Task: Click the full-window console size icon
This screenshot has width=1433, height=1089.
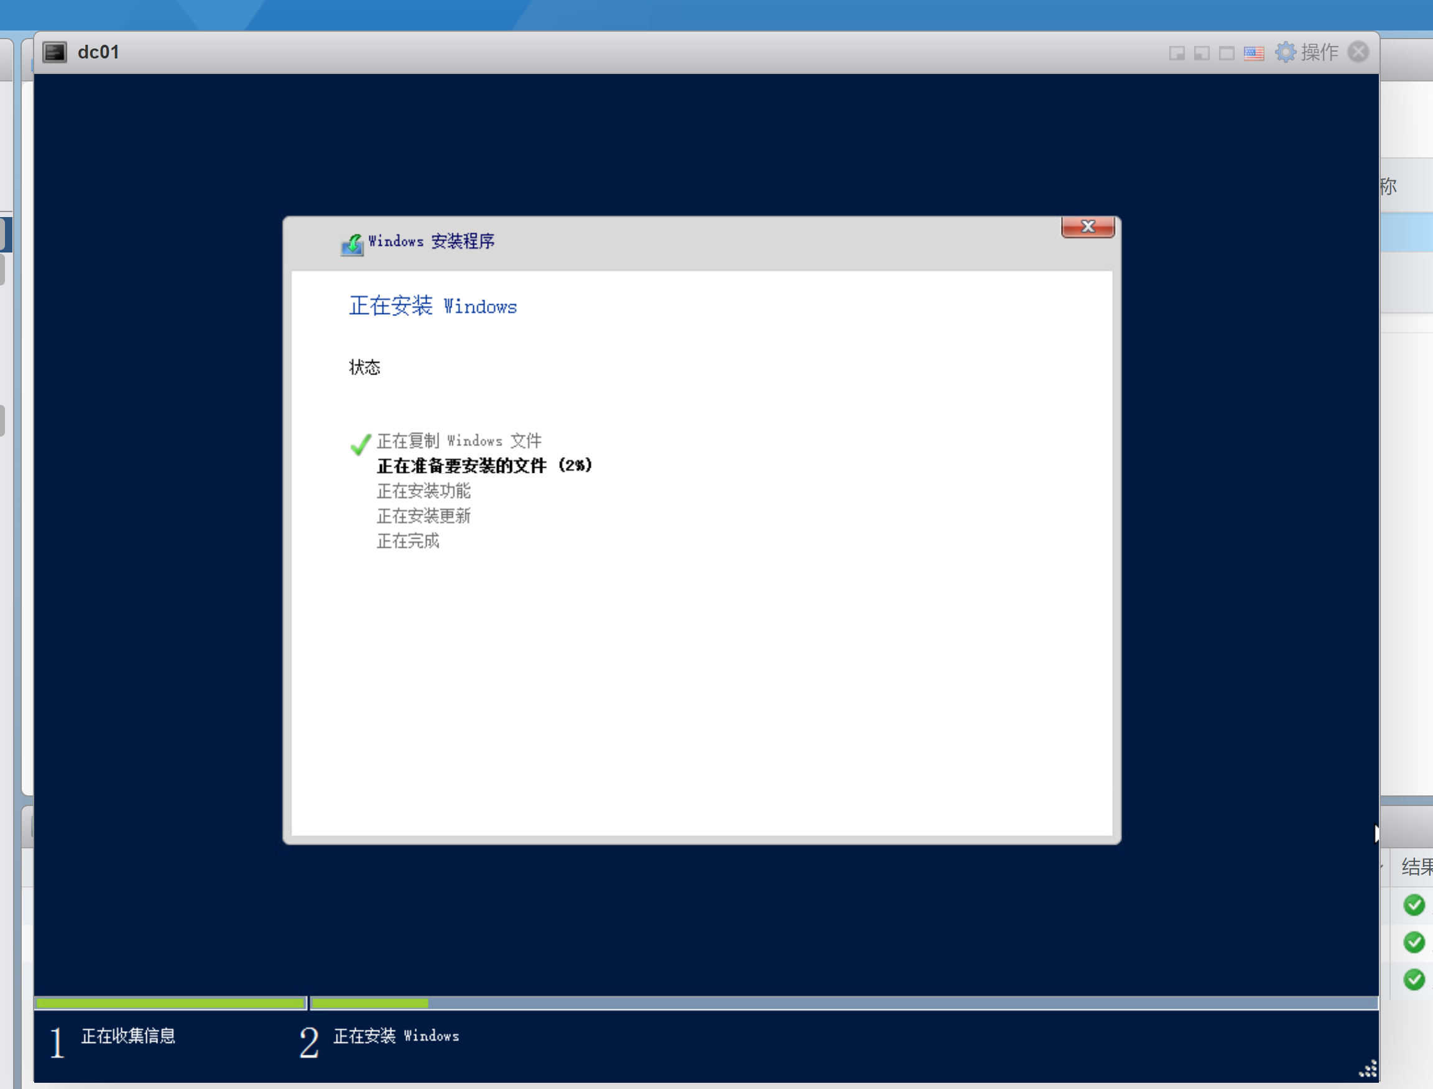Action: pos(1226,53)
